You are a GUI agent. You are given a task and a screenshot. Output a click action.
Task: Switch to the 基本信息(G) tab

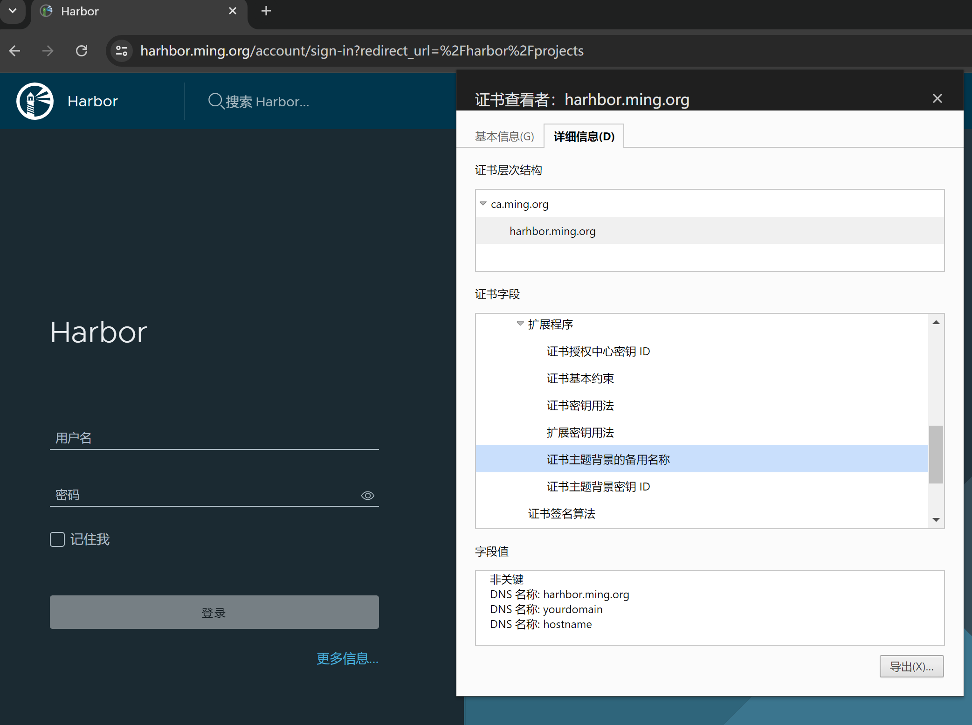[x=504, y=137]
